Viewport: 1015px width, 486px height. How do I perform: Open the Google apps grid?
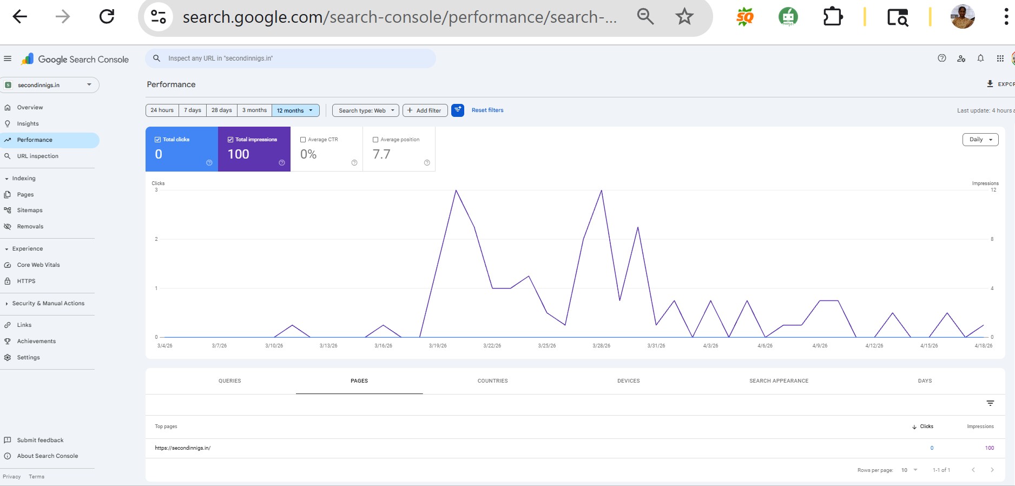click(x=1000, y=58)
